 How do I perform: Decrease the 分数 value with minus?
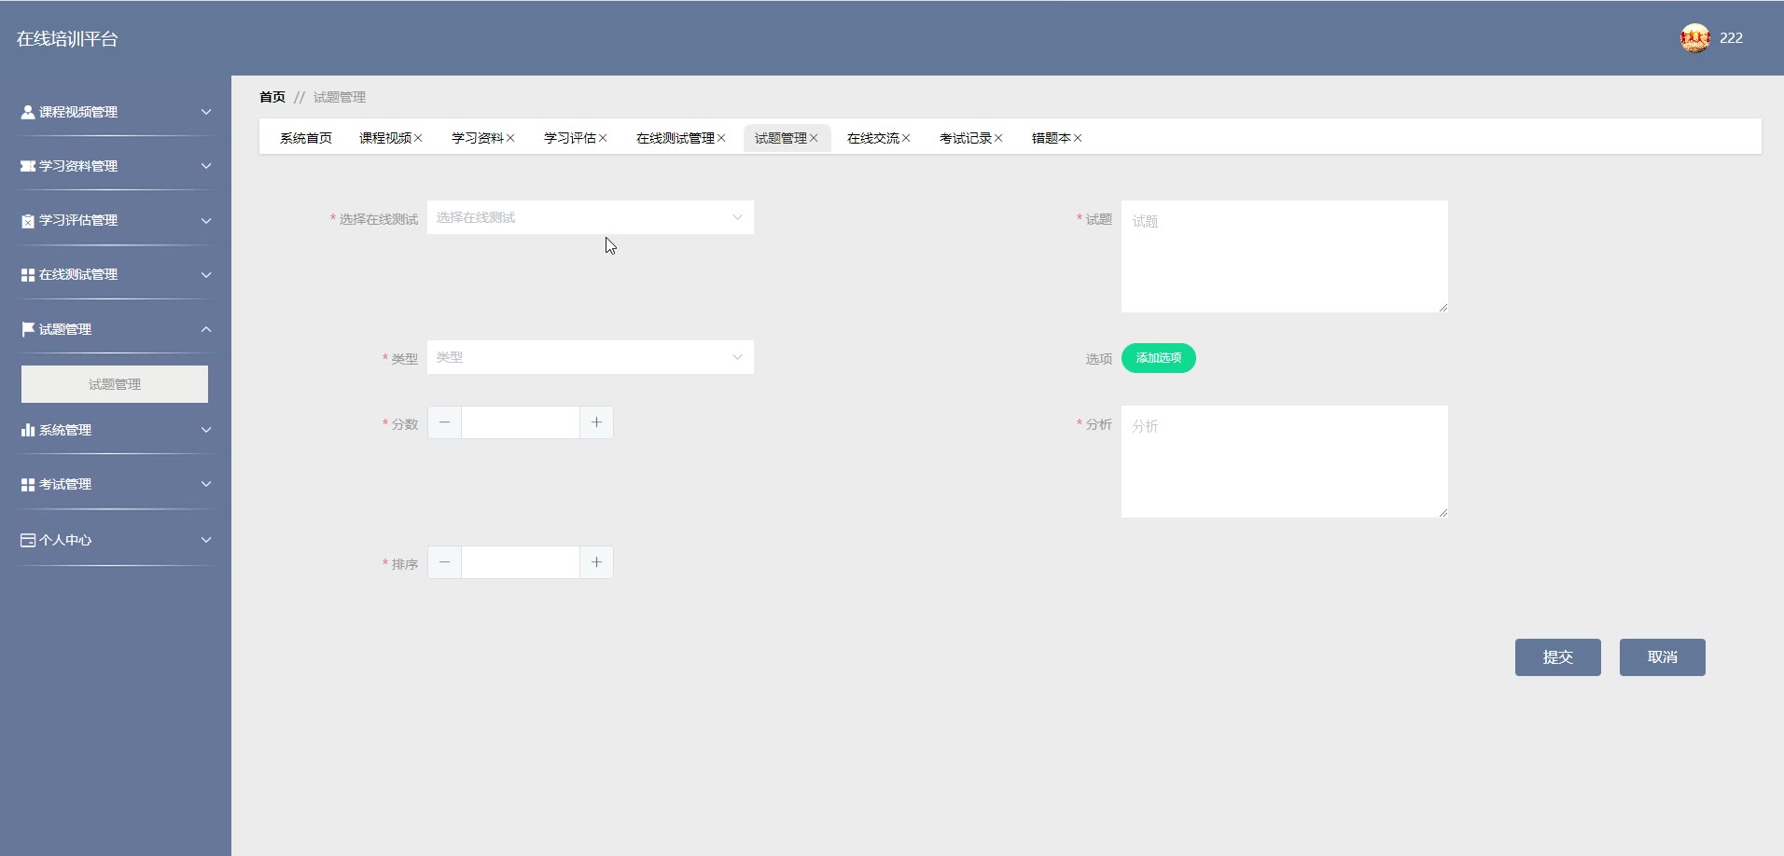pyautogui.click(x=445, y=422)
